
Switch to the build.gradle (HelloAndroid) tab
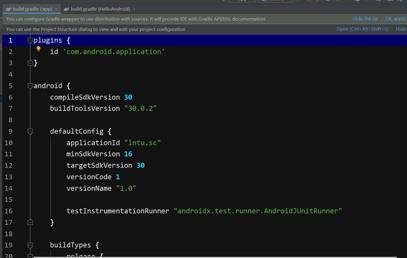(x=100, y=9)
